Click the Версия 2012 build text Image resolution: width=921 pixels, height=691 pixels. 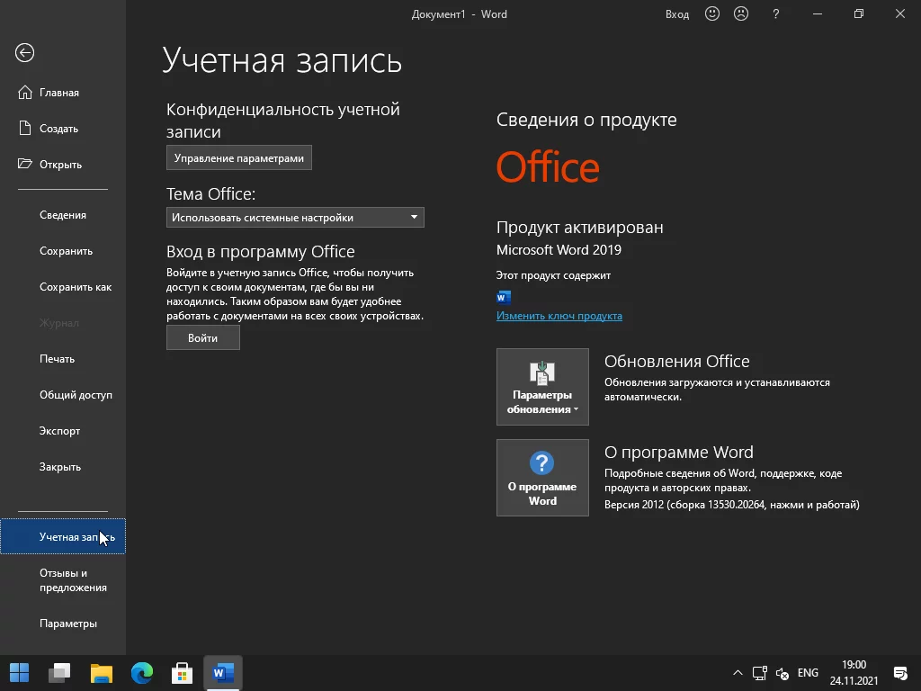(732, 505)
